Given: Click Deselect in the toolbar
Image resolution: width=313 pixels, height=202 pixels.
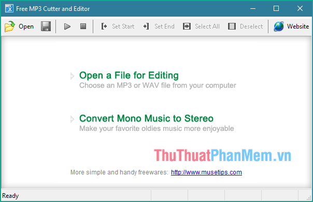Looking at the screenshot, I should pyautogui.click(x=245, y=26).
